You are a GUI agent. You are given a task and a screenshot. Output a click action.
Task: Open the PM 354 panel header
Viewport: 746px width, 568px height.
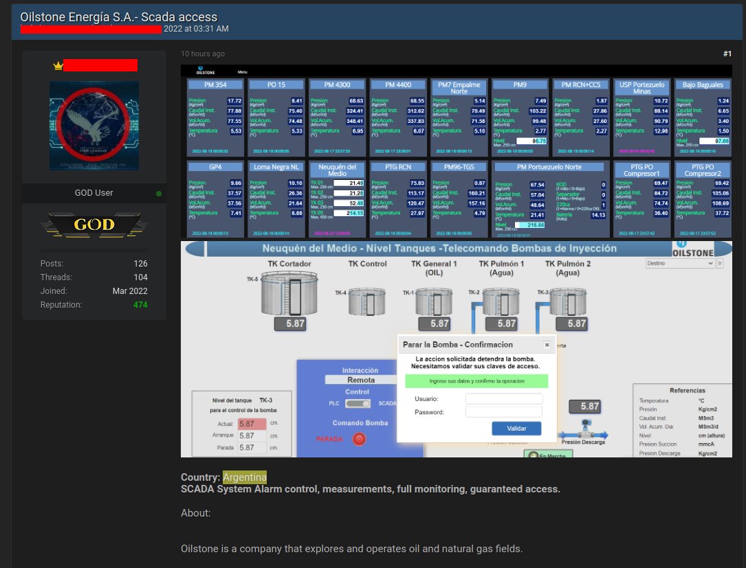[215, 84]
